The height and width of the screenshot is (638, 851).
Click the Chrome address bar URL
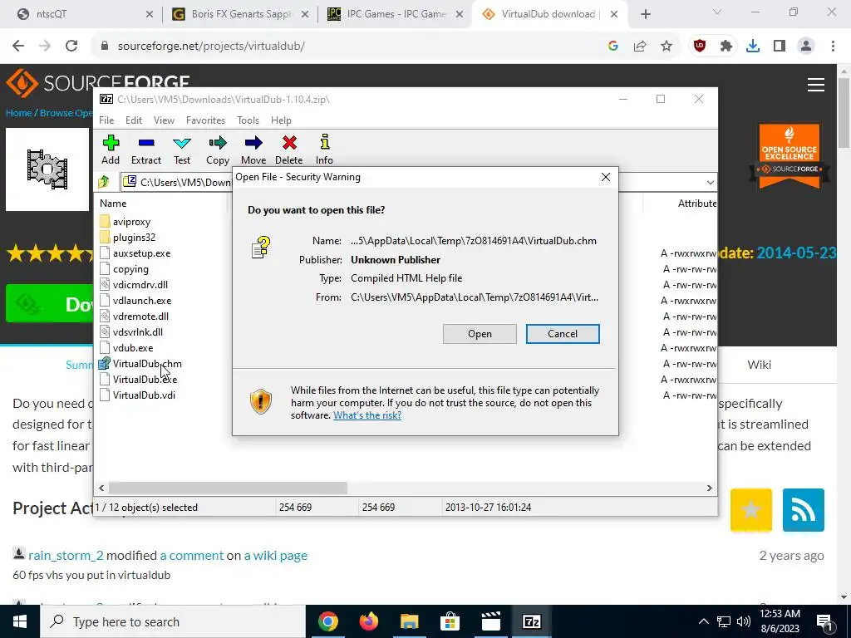coord(211,47)
